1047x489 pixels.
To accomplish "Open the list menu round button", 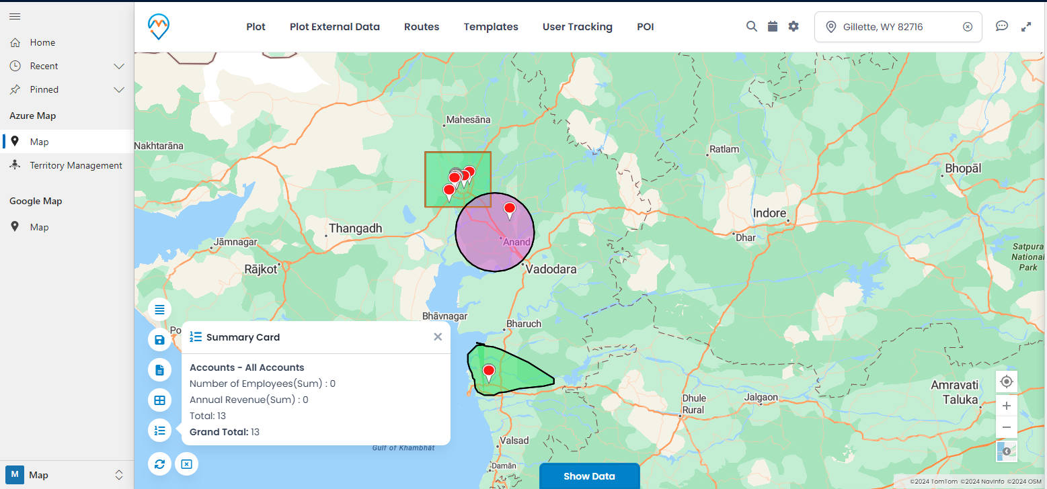I will (159, 310).
